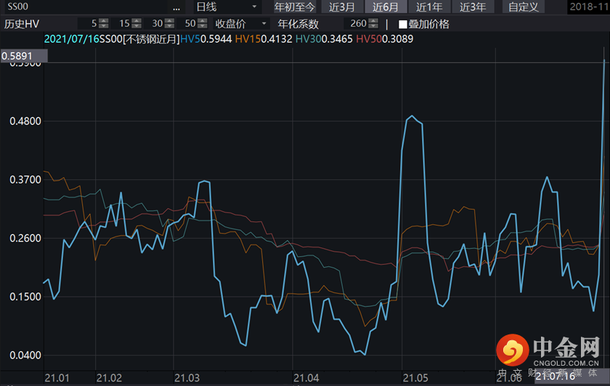This screenshot has height=386, width=610.
Task: Adjust the HV 50 period stepper
Action: tap(201, 24)
